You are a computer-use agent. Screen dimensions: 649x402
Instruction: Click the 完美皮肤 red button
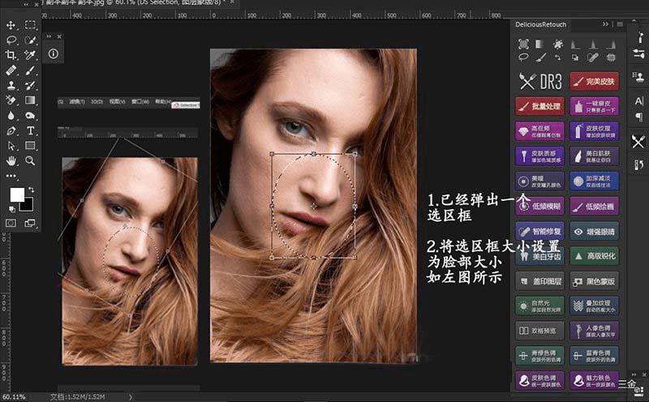[x=594, y=81]
